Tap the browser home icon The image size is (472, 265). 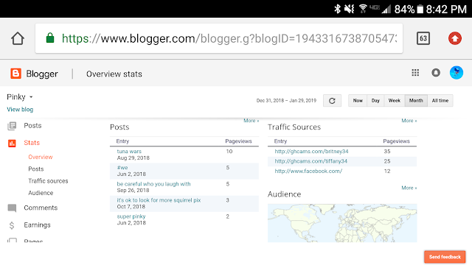[x=18, y=38]
